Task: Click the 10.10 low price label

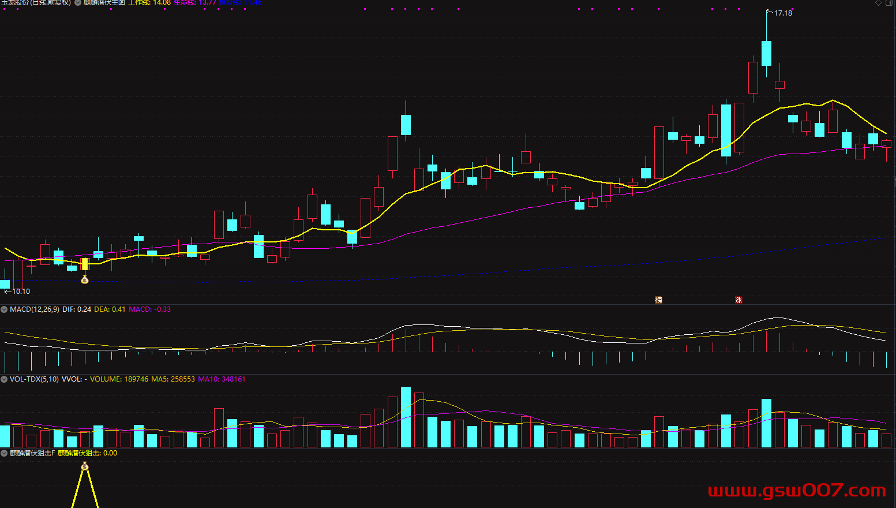Action: pos(21,292)
